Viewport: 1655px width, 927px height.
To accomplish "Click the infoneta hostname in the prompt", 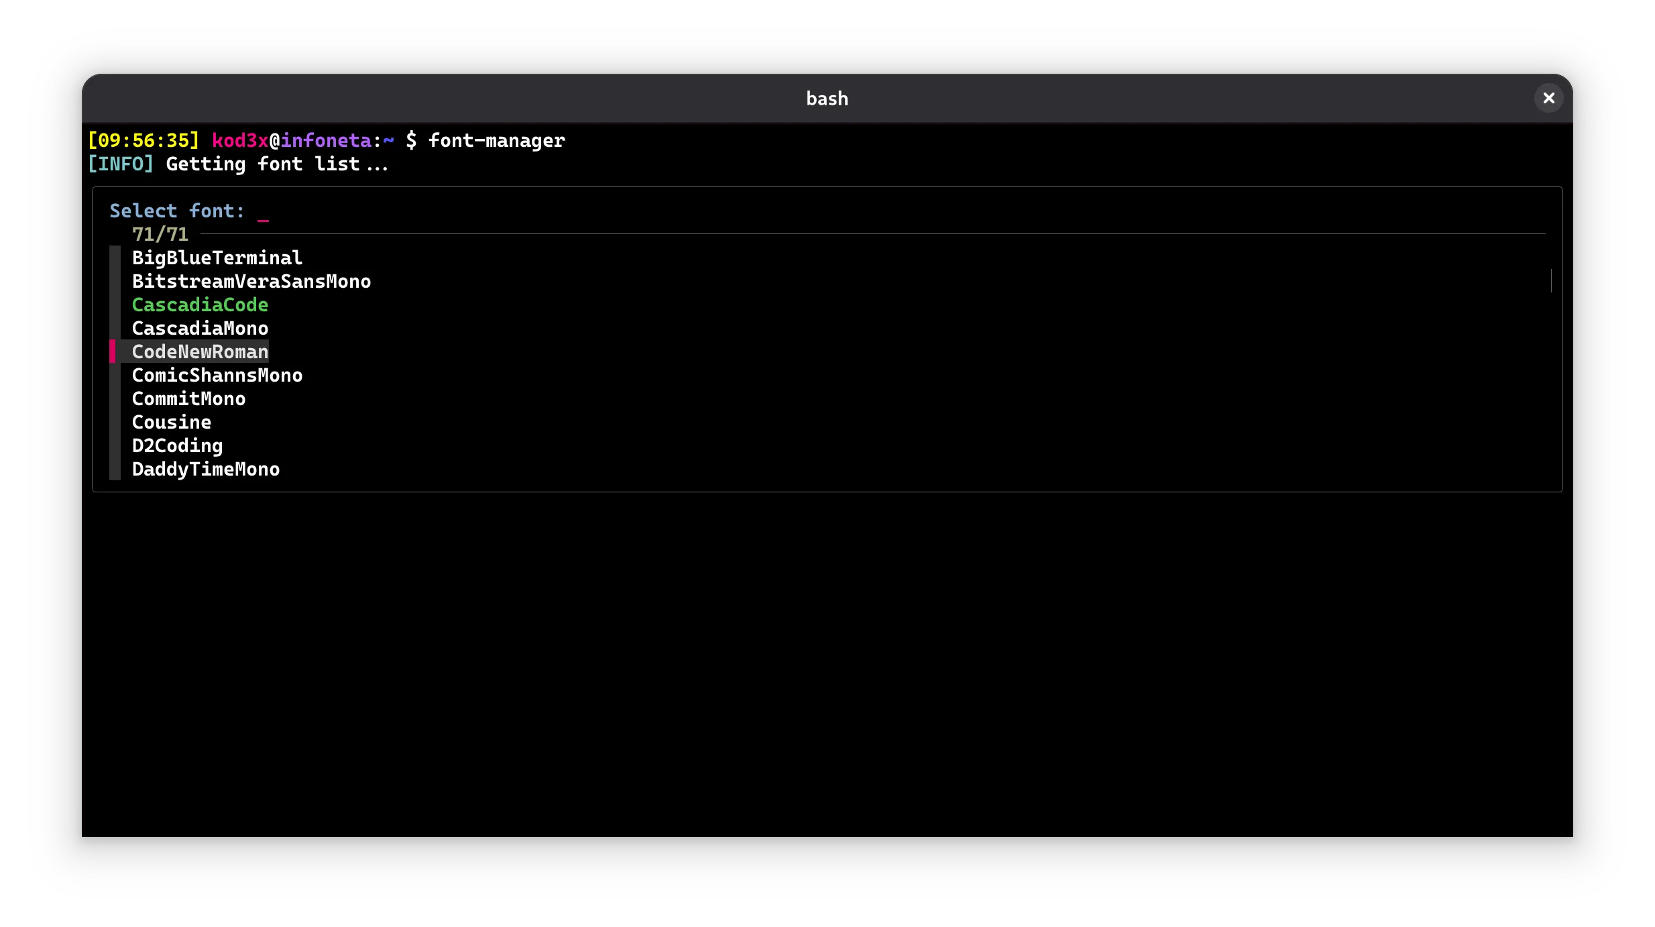I will click(x=326, y=141).
